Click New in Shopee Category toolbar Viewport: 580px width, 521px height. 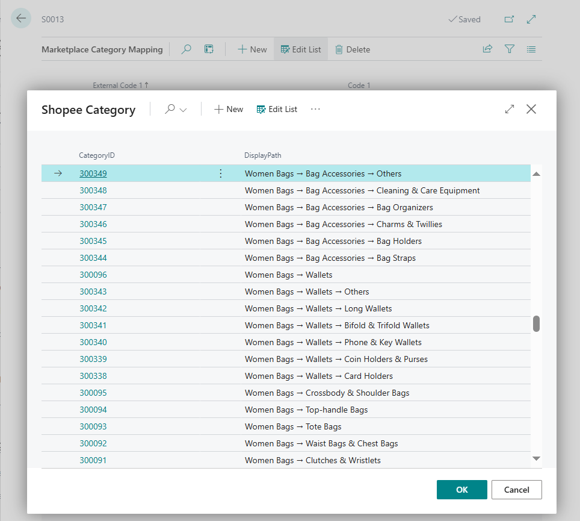[229, 109]
